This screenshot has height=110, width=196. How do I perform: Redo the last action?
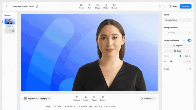coord(165,6)
